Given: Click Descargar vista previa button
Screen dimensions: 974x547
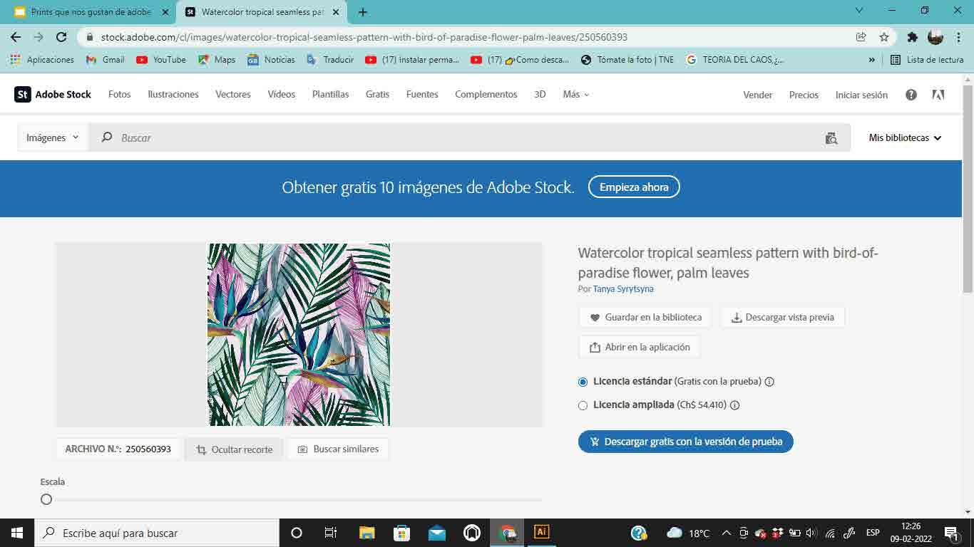Looking at the screenshot, I should tap(782, 318).
